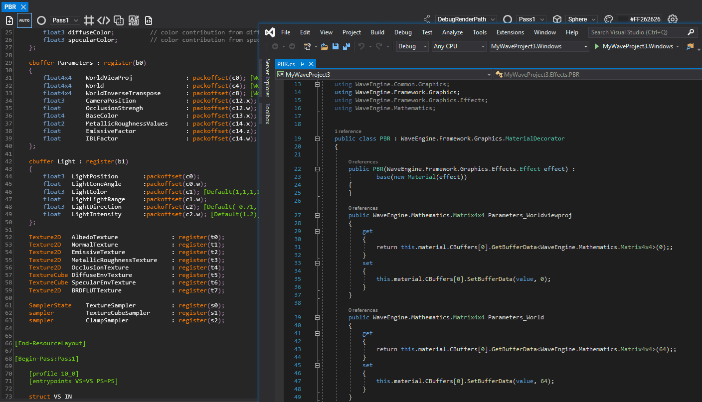Click the open file folder icon
Image resolution: width=702 pixels, height=402 pixels.
point(325,46)
